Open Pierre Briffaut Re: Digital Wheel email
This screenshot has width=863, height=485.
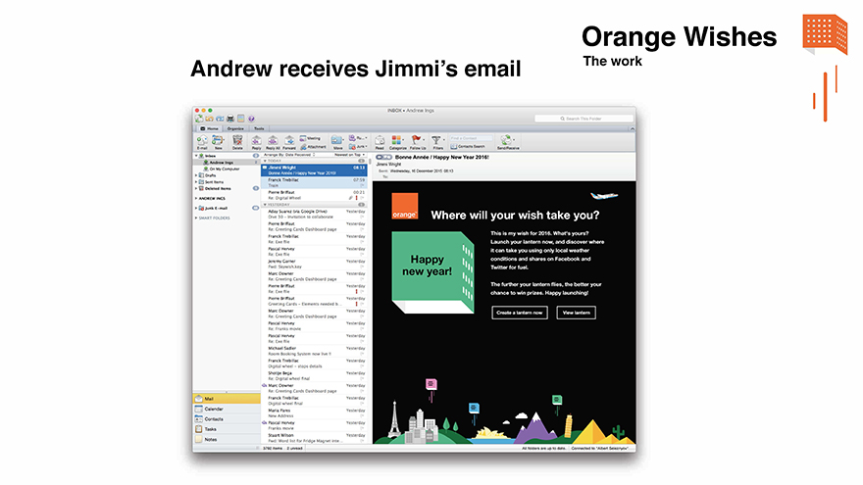314,195
